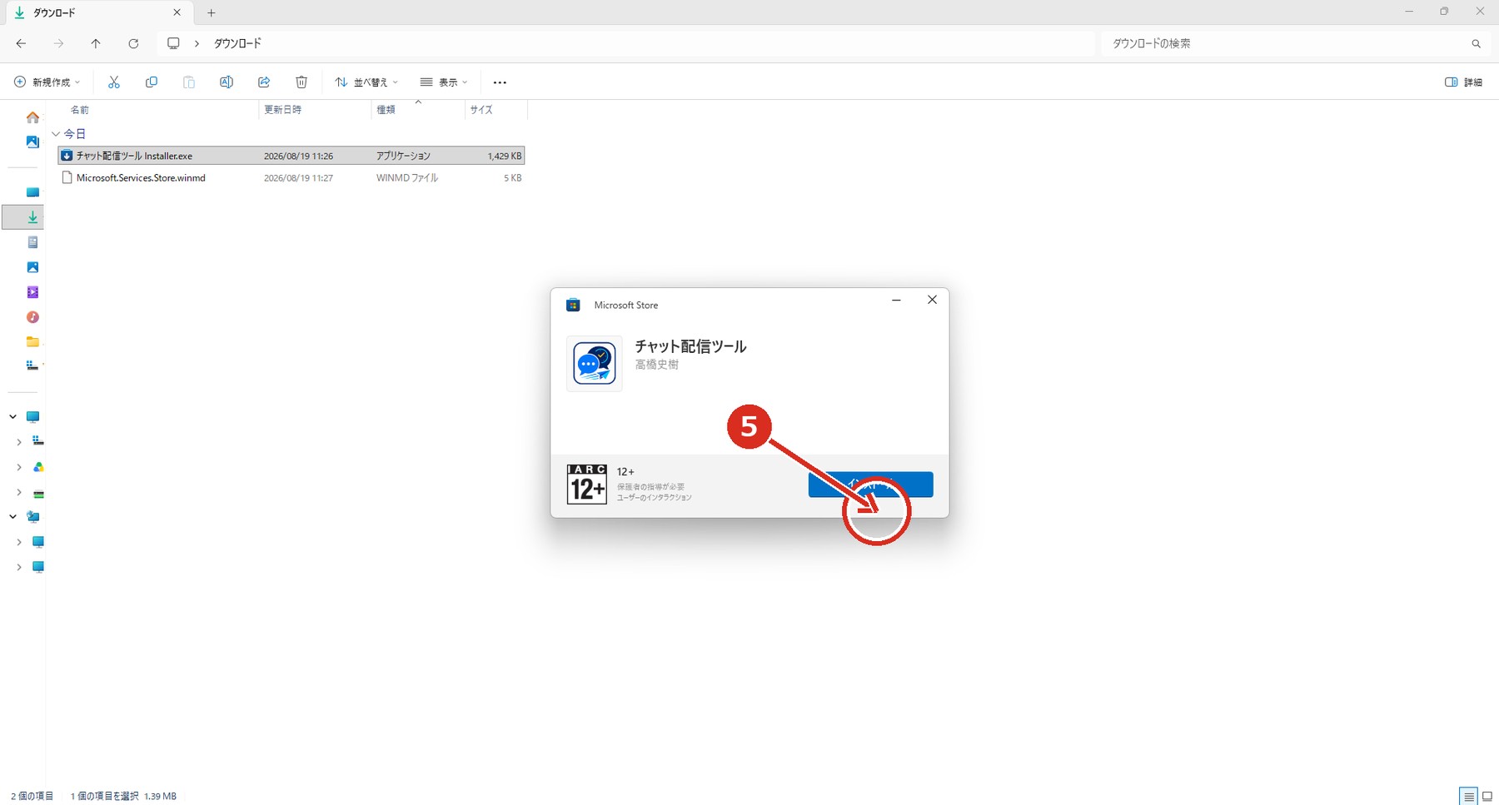Open Gallery in the navigation pane
The width and height of the screenshot is (1499, 805).
point(32,142)
